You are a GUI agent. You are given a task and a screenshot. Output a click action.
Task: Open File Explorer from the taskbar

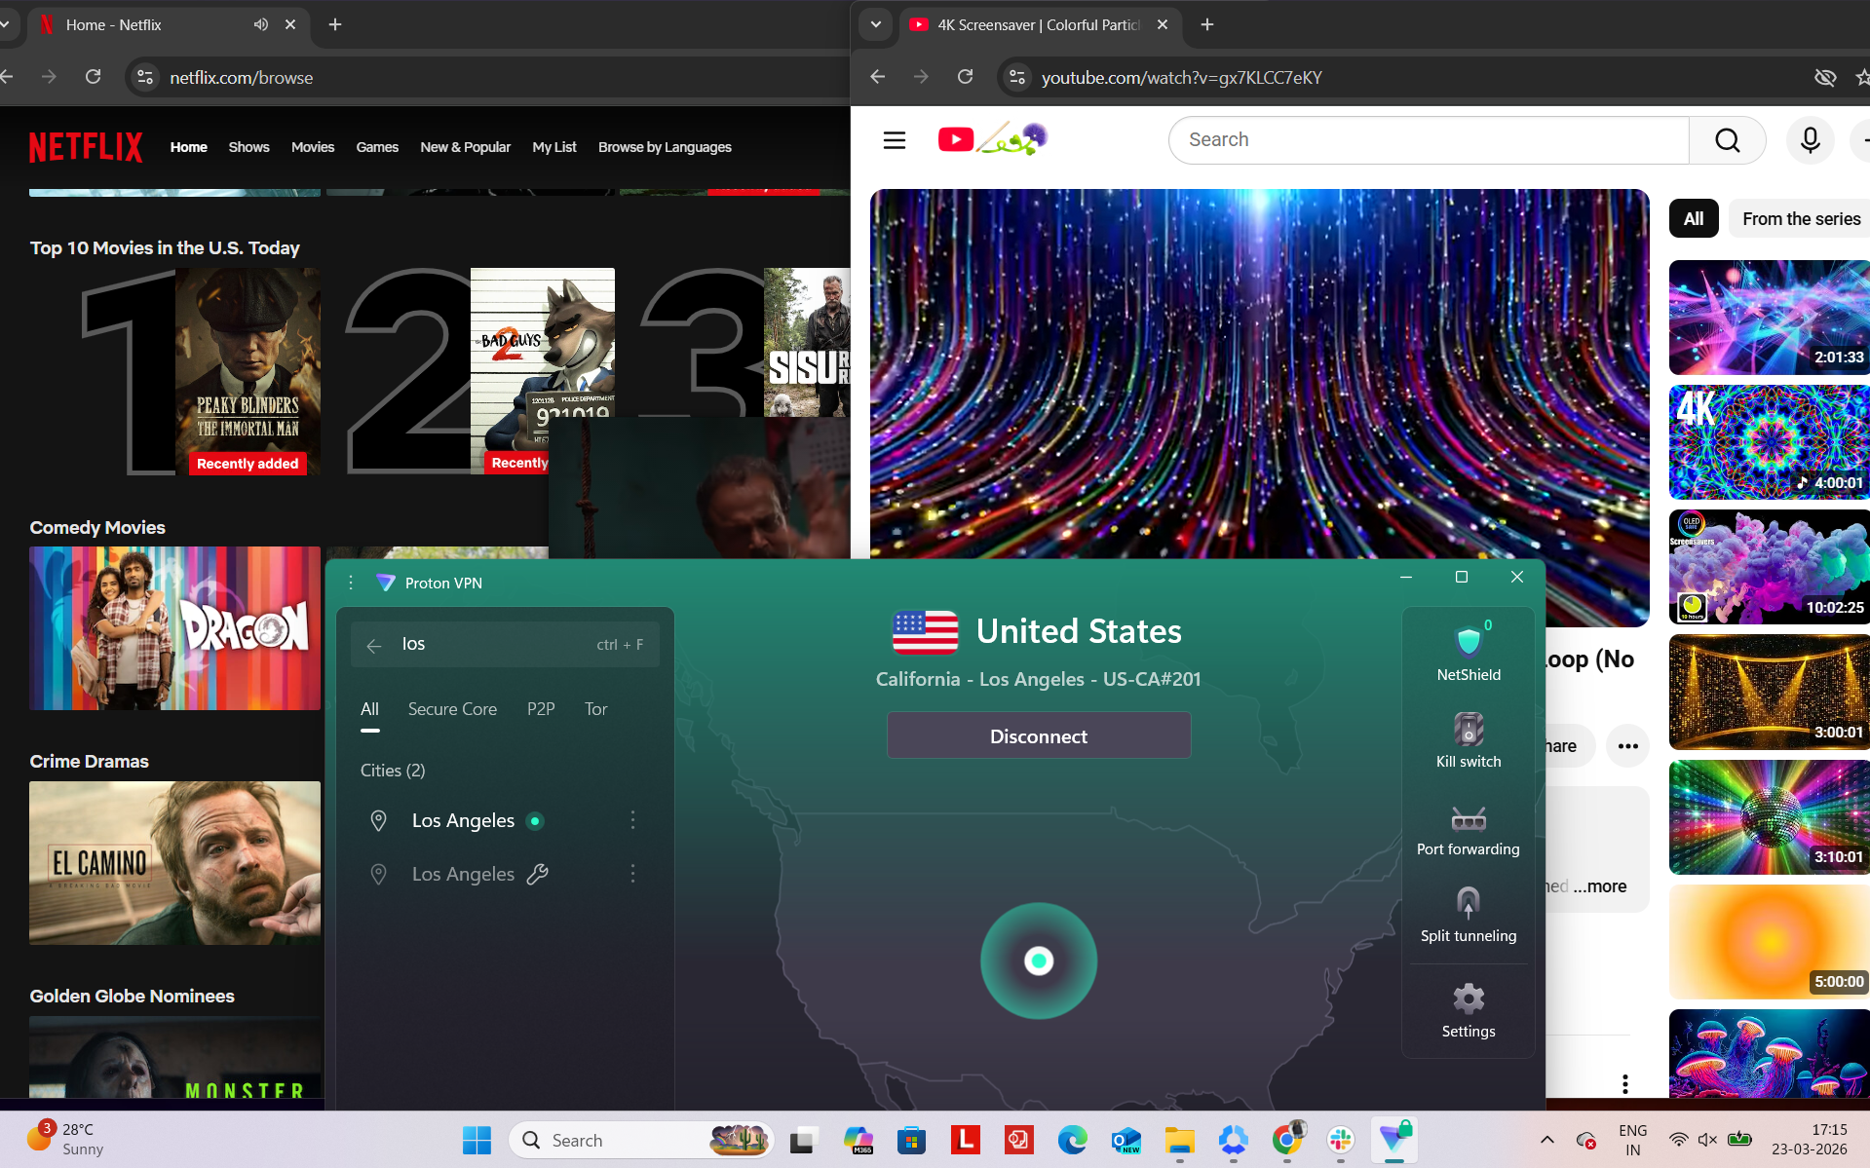point(1179,1139)
